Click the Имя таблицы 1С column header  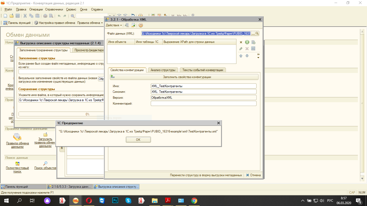point(149,42)
